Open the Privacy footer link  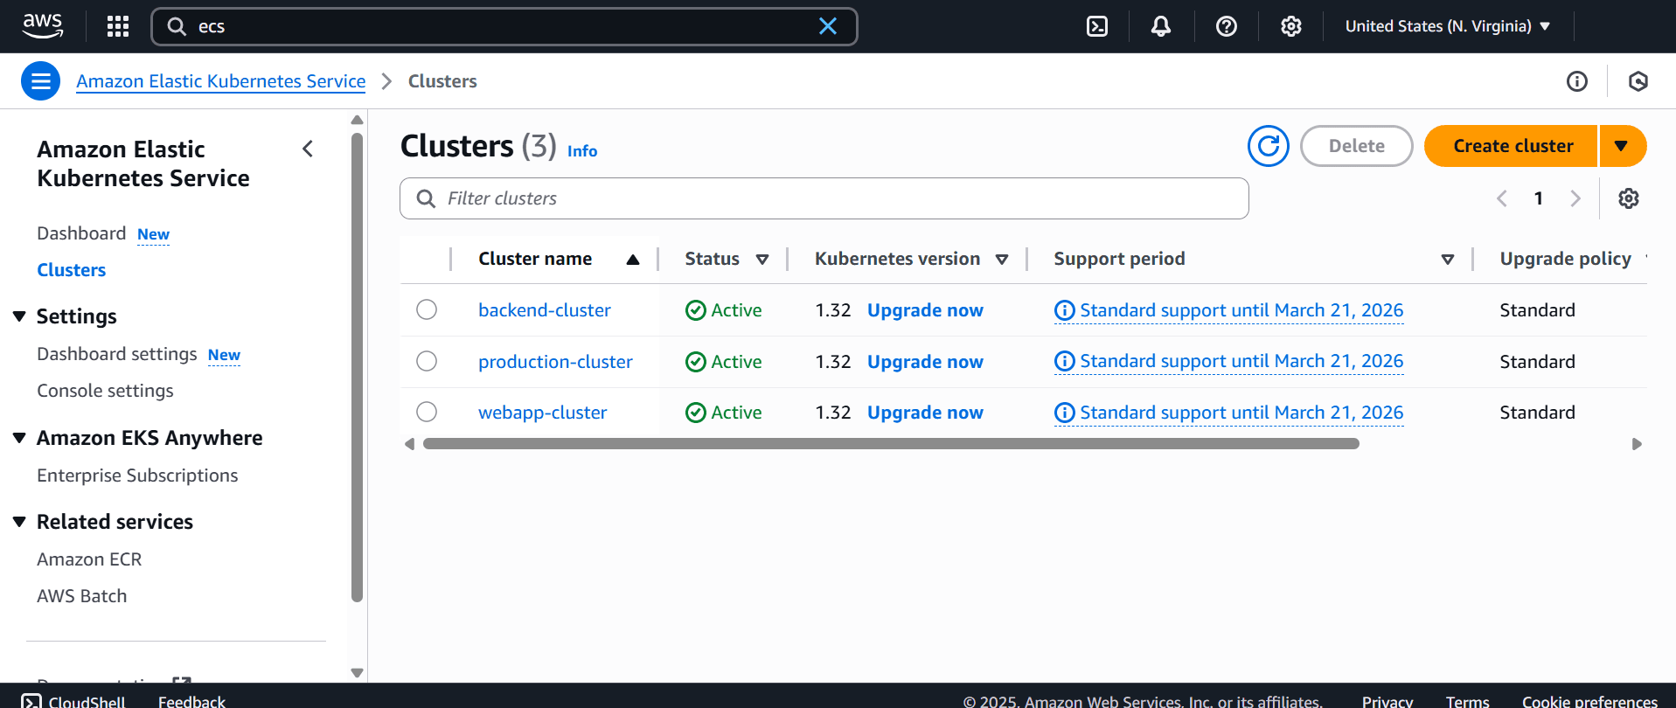click(x=1387, y=701)
